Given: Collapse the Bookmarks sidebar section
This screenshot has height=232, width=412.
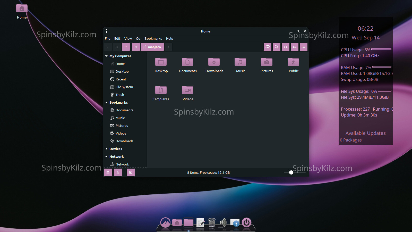Looking at the screenshot, I should point(106,103).
